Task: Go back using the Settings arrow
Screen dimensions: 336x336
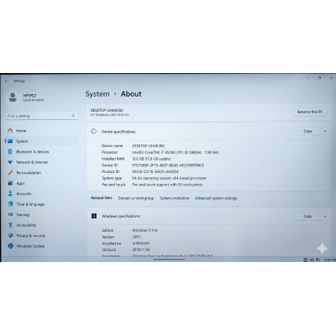Action: click(7, 81)
